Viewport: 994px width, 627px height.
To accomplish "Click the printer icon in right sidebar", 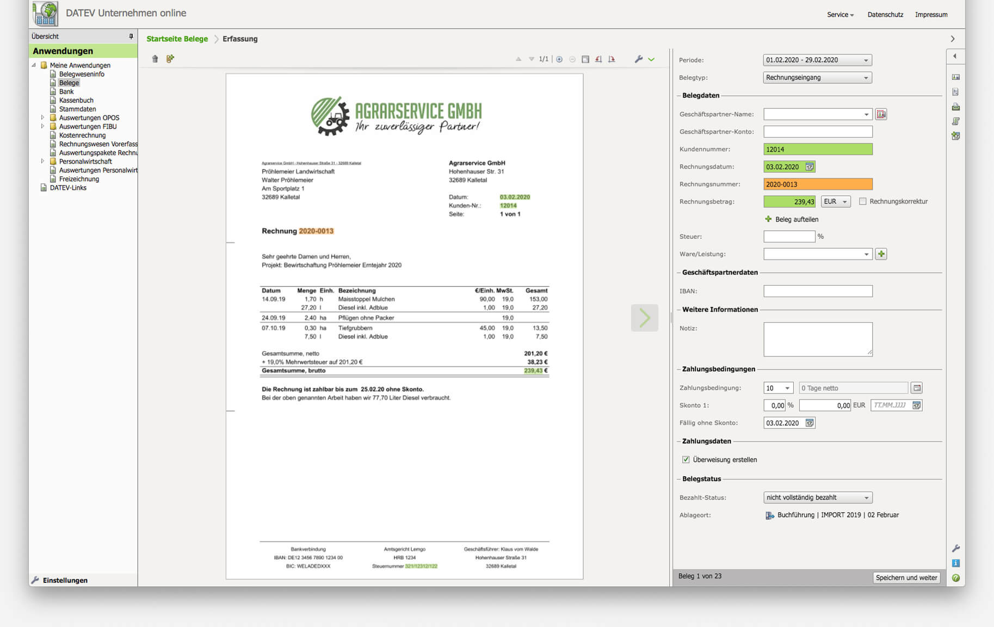I will 955,107.
